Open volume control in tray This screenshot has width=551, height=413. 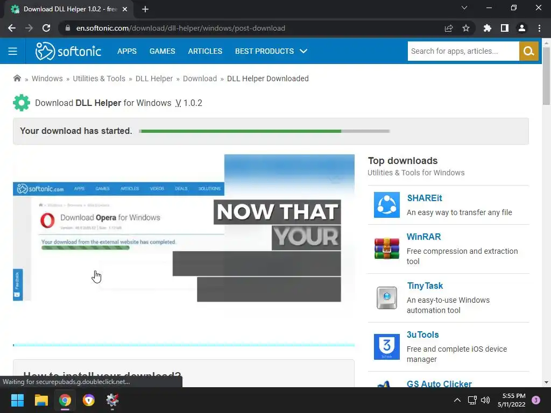tap(485, 400)
